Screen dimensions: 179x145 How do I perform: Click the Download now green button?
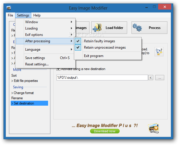(x=105, y=131)
